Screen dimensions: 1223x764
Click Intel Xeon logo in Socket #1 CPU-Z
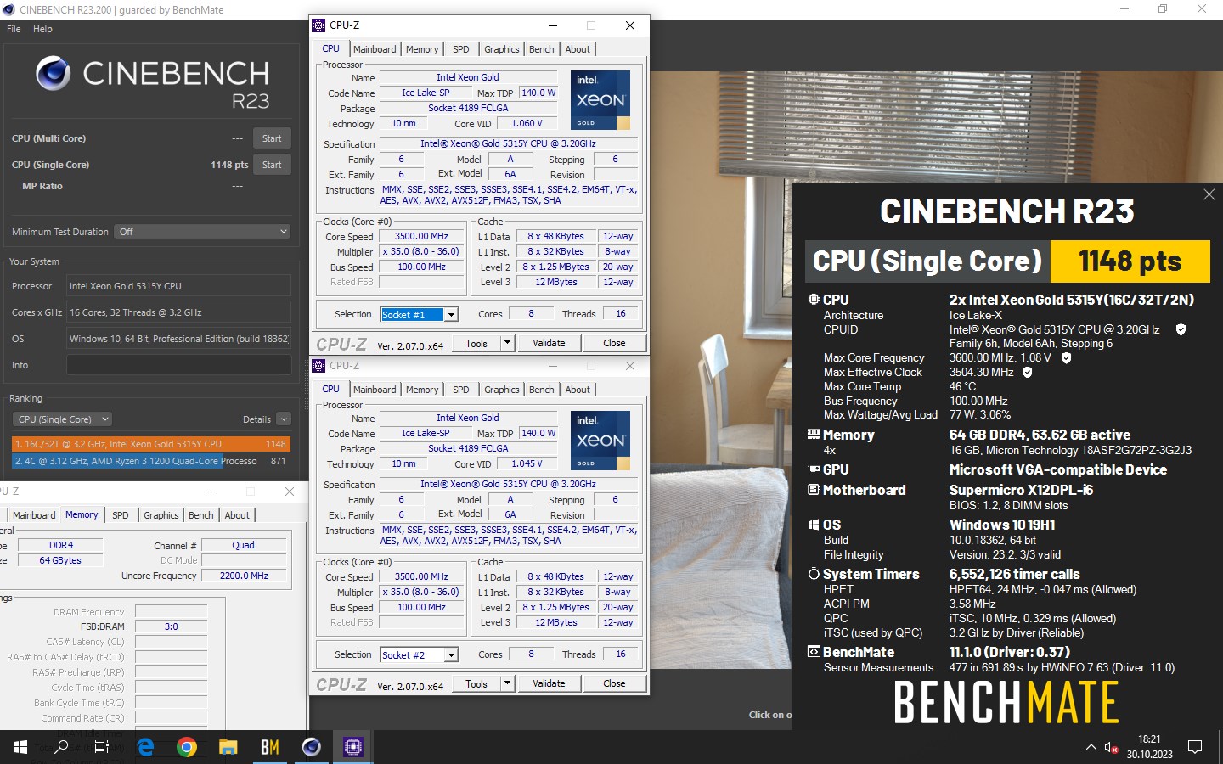(600, 99)
